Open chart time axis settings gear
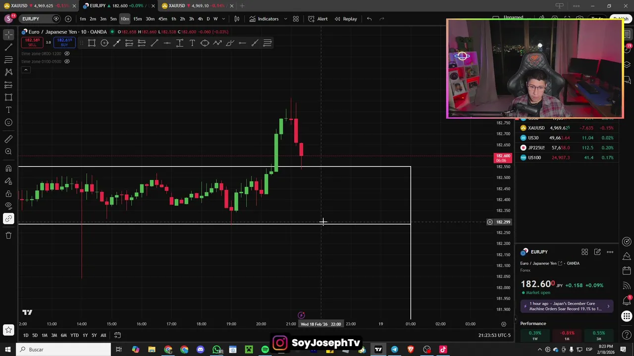 click(x=504, y=324)
